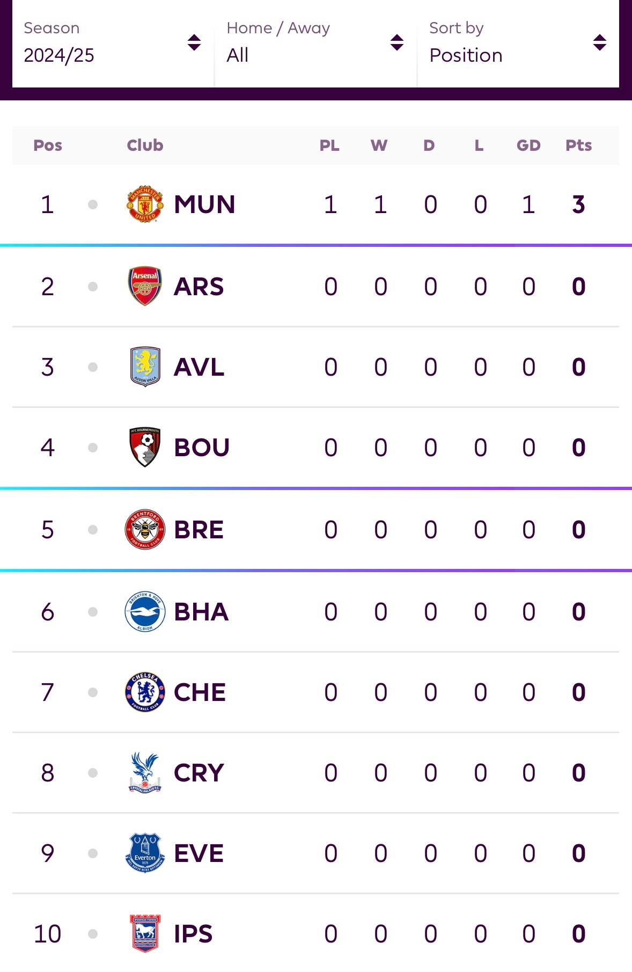Click the Manchester United club crest
632x972 pixels.
click(145, 204)
